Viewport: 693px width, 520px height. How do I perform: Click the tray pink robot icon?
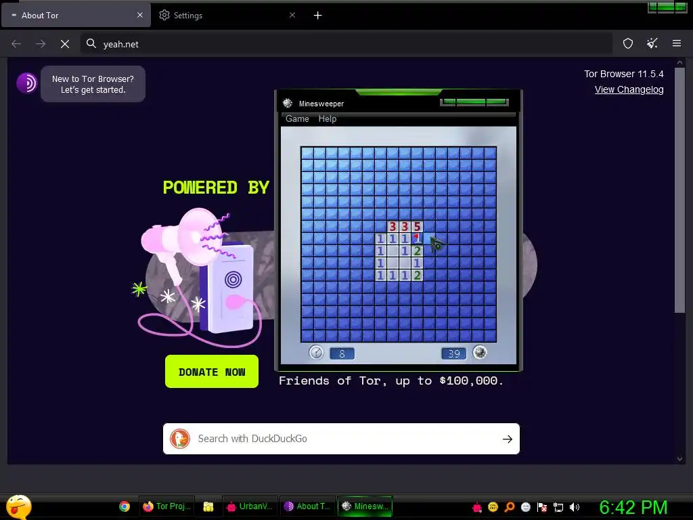click(477, 507)
